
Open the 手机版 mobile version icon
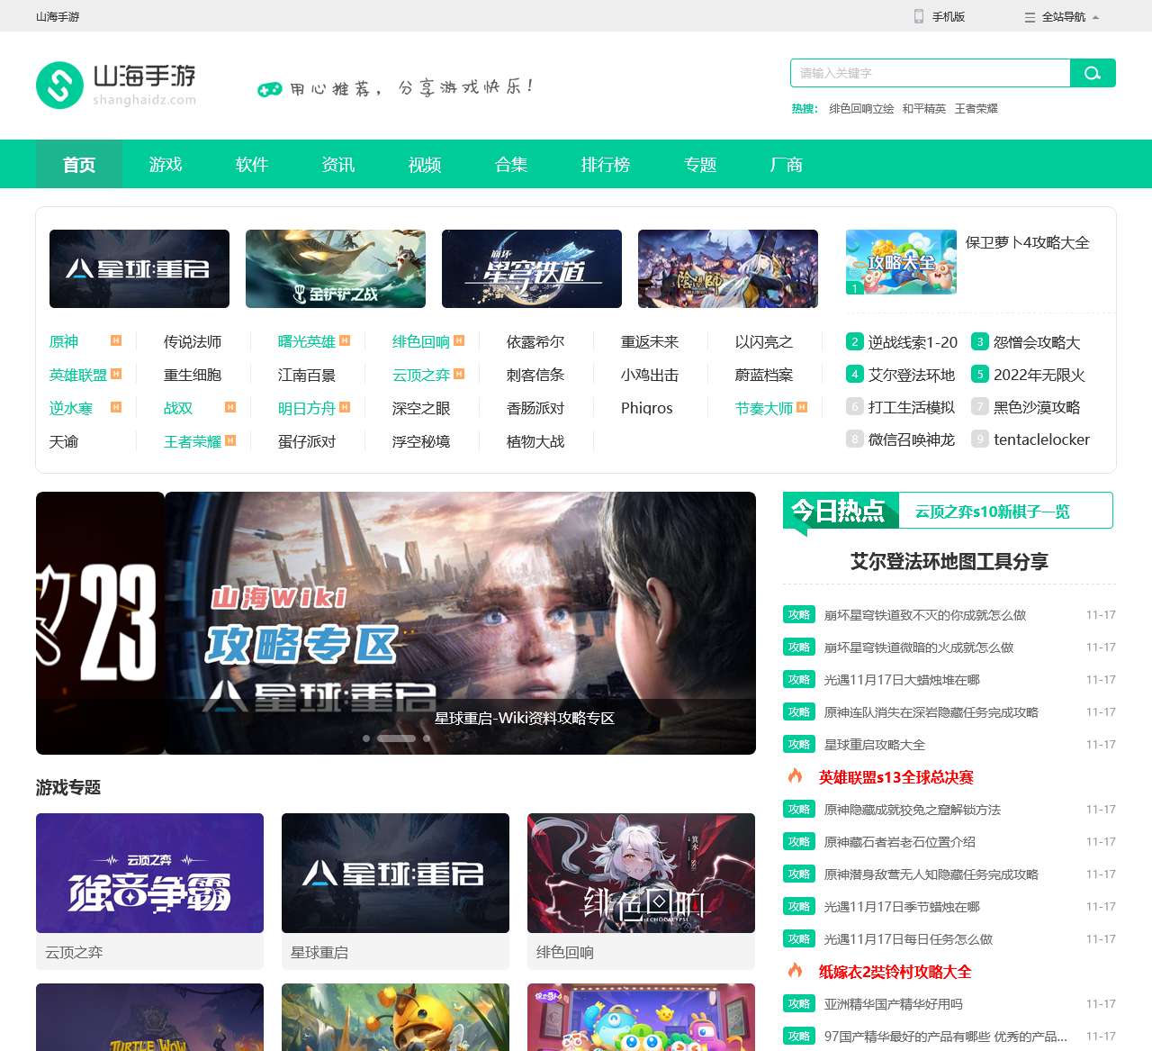(919, 16)
